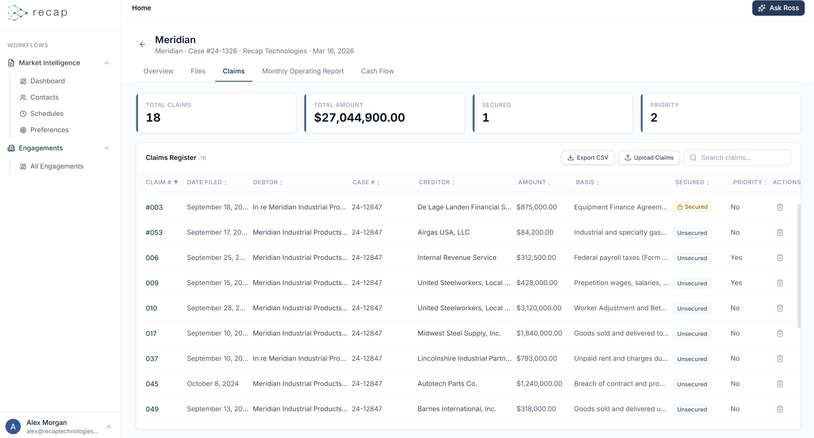Click the Export CSV button
The height and width of the screenshot is (438, 814).
pos(587,157)
